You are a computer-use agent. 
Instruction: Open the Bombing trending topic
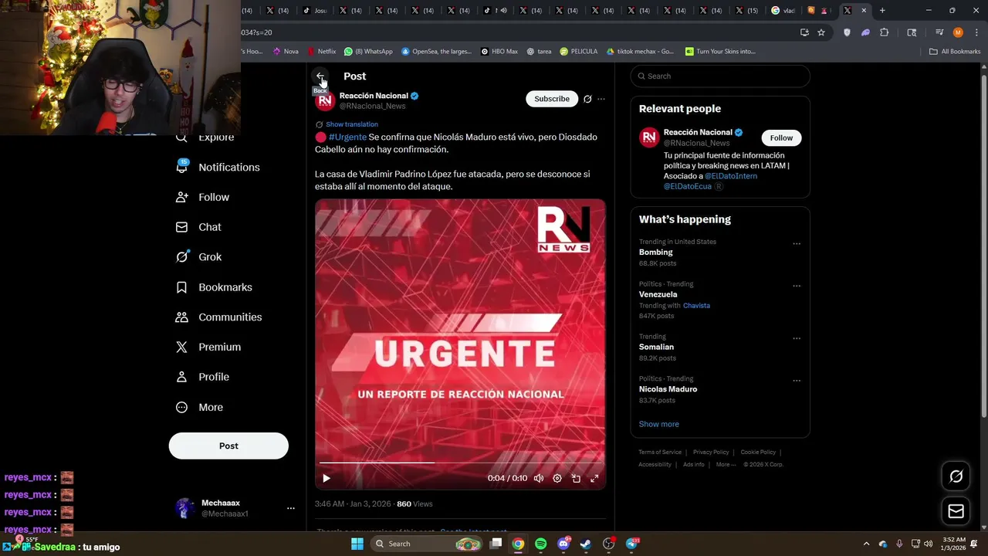click(655, 253)
